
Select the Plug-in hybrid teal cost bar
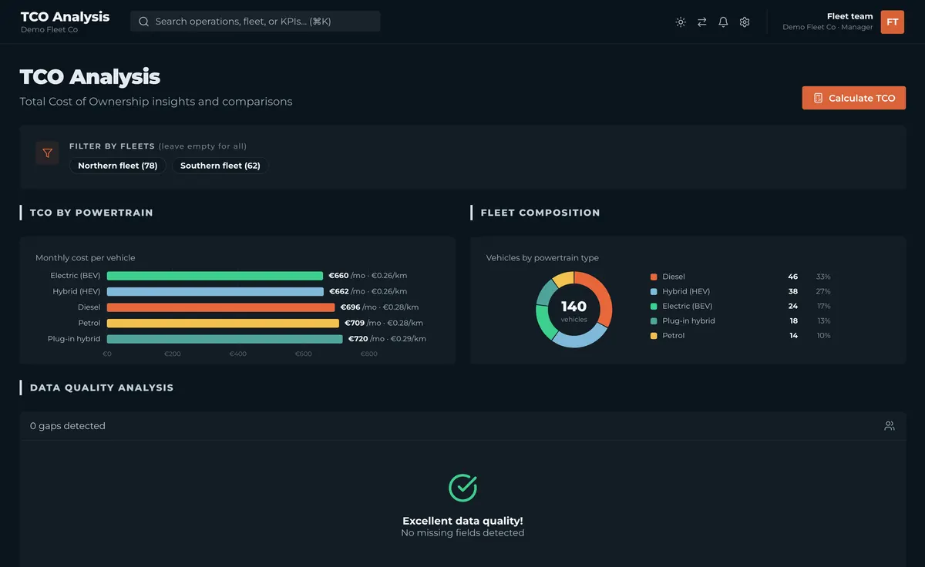click(x=224, y=339)
